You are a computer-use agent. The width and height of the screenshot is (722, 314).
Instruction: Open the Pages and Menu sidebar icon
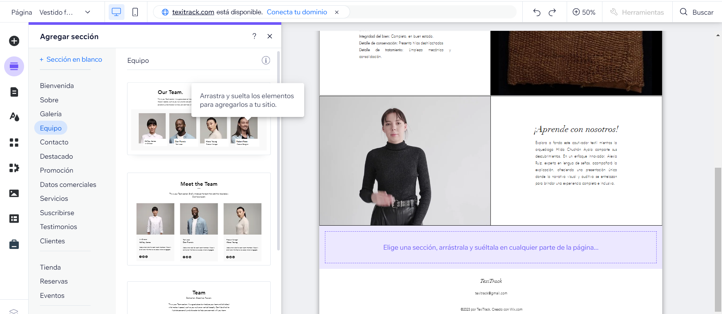(14, 92)
